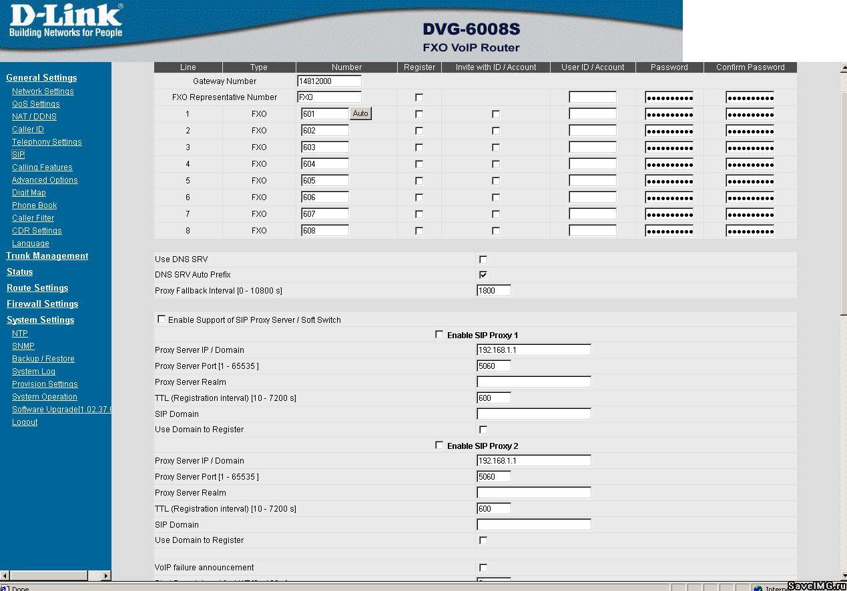This screenshot has width=847, height=591.
Task: Open Advanced Options page
Action: click(45, 180)
